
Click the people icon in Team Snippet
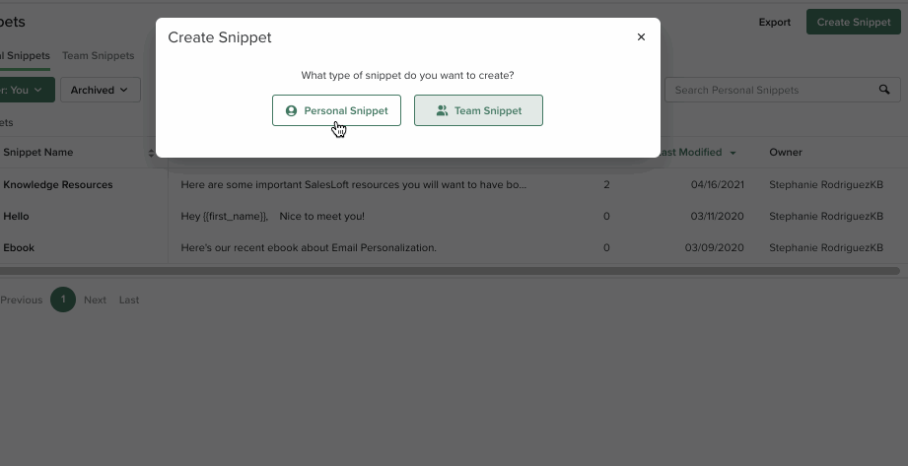coord(442,111)
